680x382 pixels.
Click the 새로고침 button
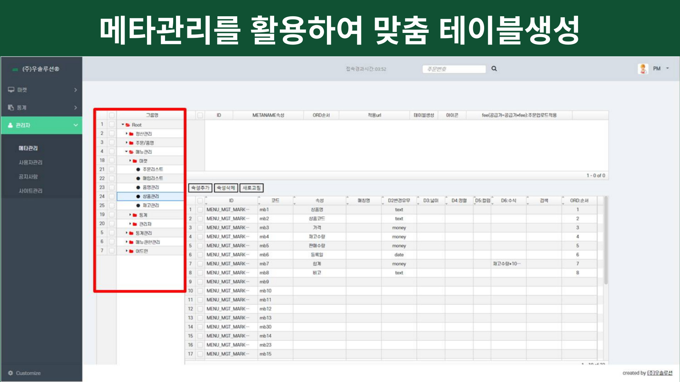251,188
